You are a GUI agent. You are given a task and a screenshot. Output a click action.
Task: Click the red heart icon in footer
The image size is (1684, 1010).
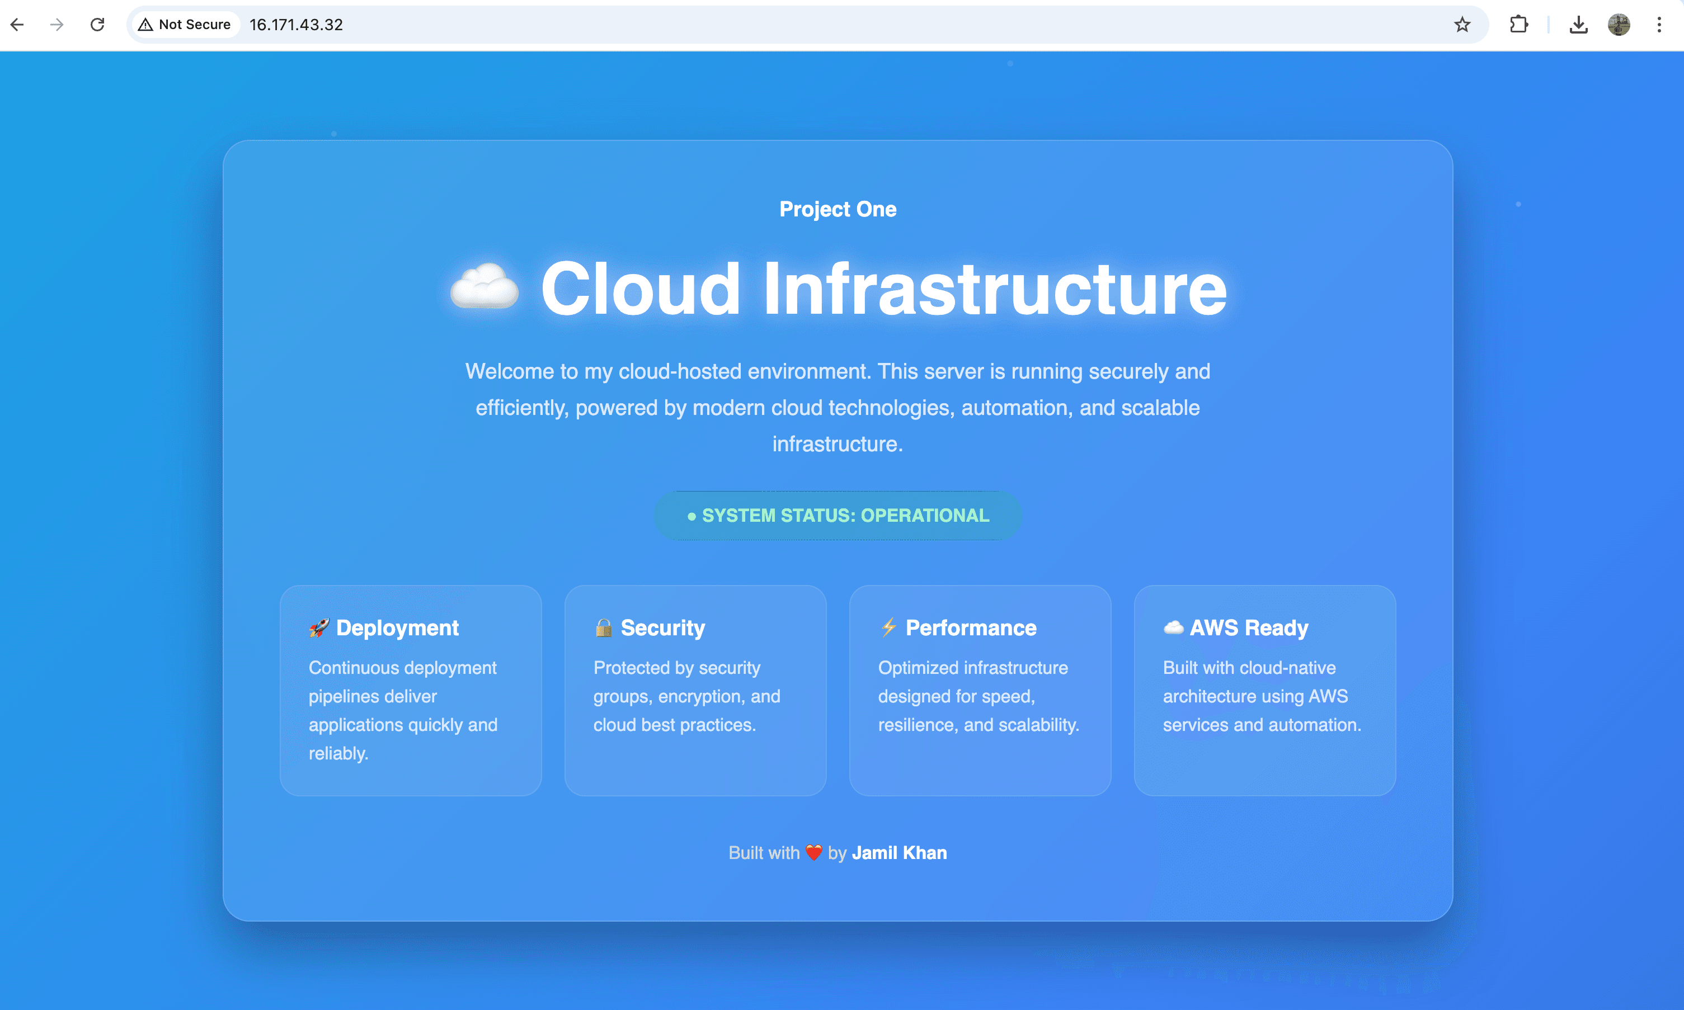click(814, 853)
